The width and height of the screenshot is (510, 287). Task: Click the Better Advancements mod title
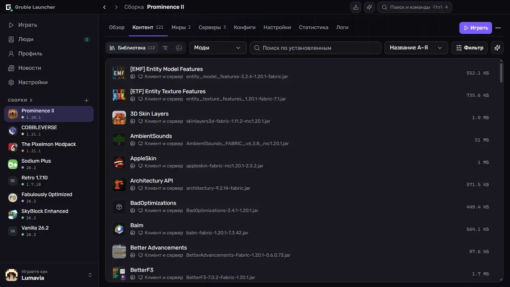click(x=159, y=248)
